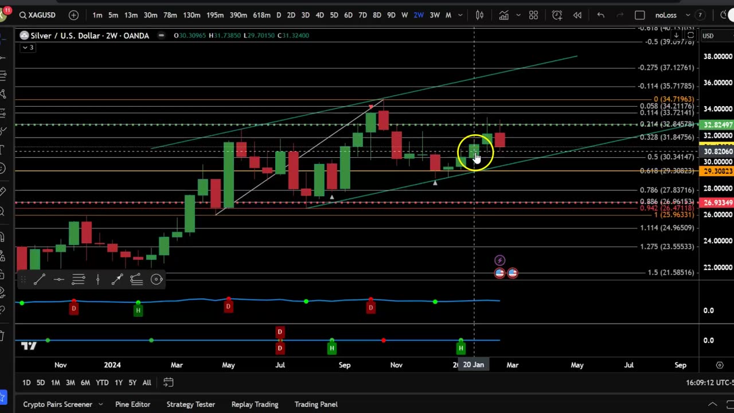Open the noLoss layout name

coord(666,15)
